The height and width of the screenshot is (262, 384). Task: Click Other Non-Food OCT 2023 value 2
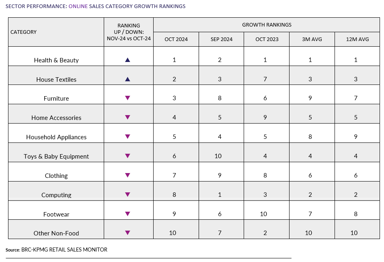click(265, 233)
